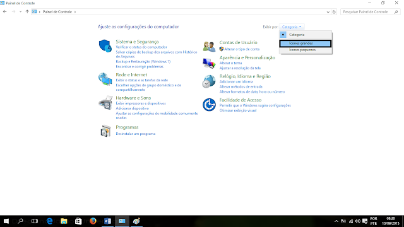This screenshot has width=404, height=227.
Task: Open the Store from taskbar
Action: (78, 221)
